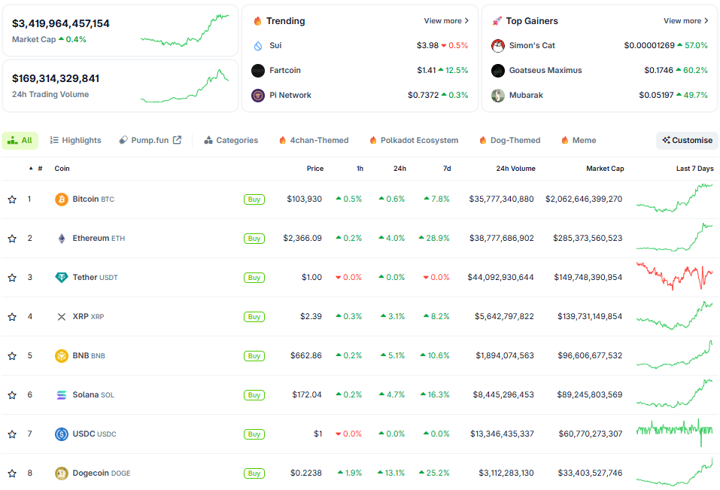Click the Solana logo icon

coord(62,395)
